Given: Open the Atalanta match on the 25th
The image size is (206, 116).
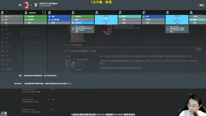Looking at the screenshot, I should [x=177, y=20].
